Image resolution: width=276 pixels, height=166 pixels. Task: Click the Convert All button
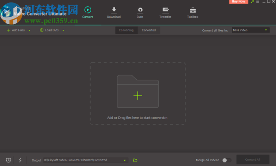pos(253,160)
